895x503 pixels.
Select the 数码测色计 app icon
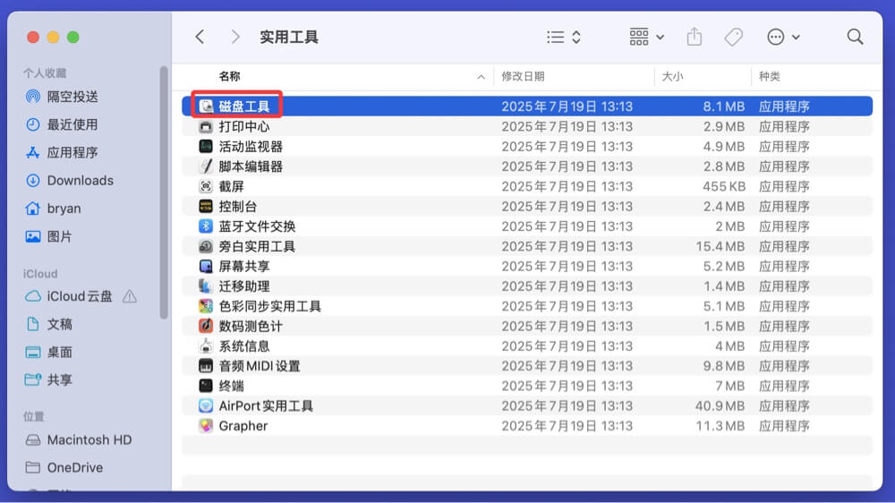(x=206, y=326)
